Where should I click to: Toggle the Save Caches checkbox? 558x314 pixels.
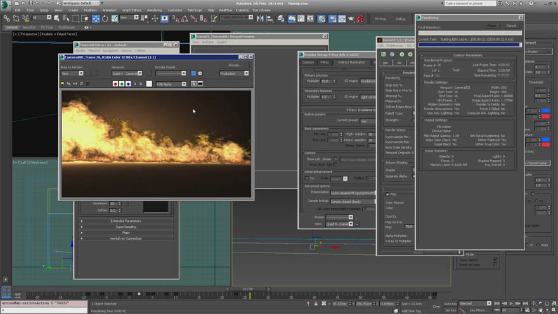pyautogui.click(x=495, y=260)
